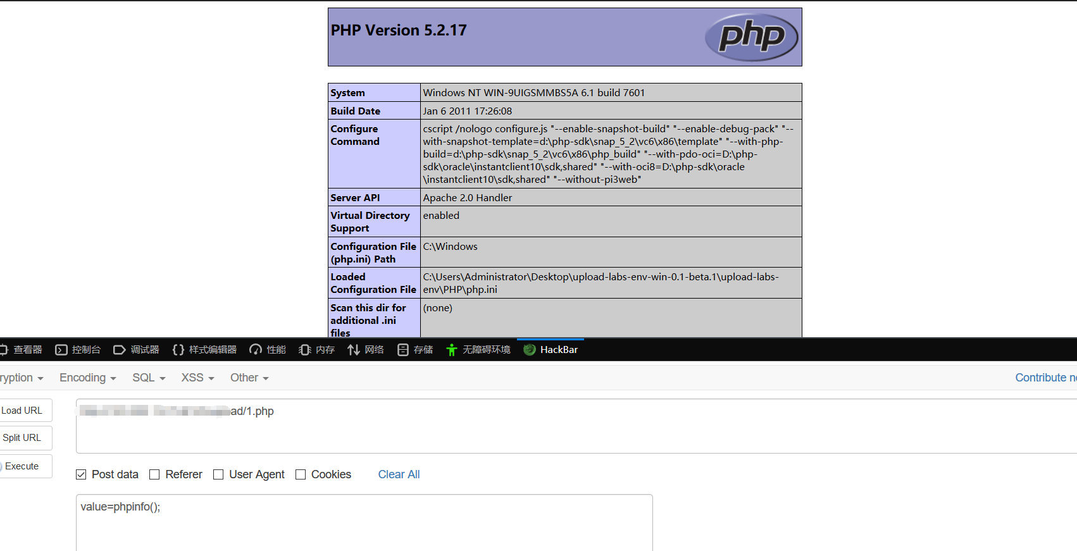Switch to the Performance (性能) tab
This screenshot has width=1077, height=551.
[x=268, y=350]
